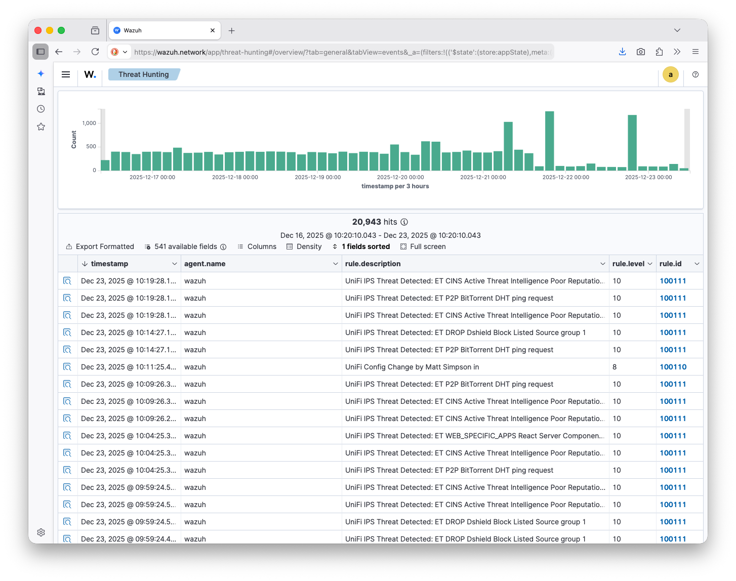Open the history clock icon in sidebar

pos(41,109)
